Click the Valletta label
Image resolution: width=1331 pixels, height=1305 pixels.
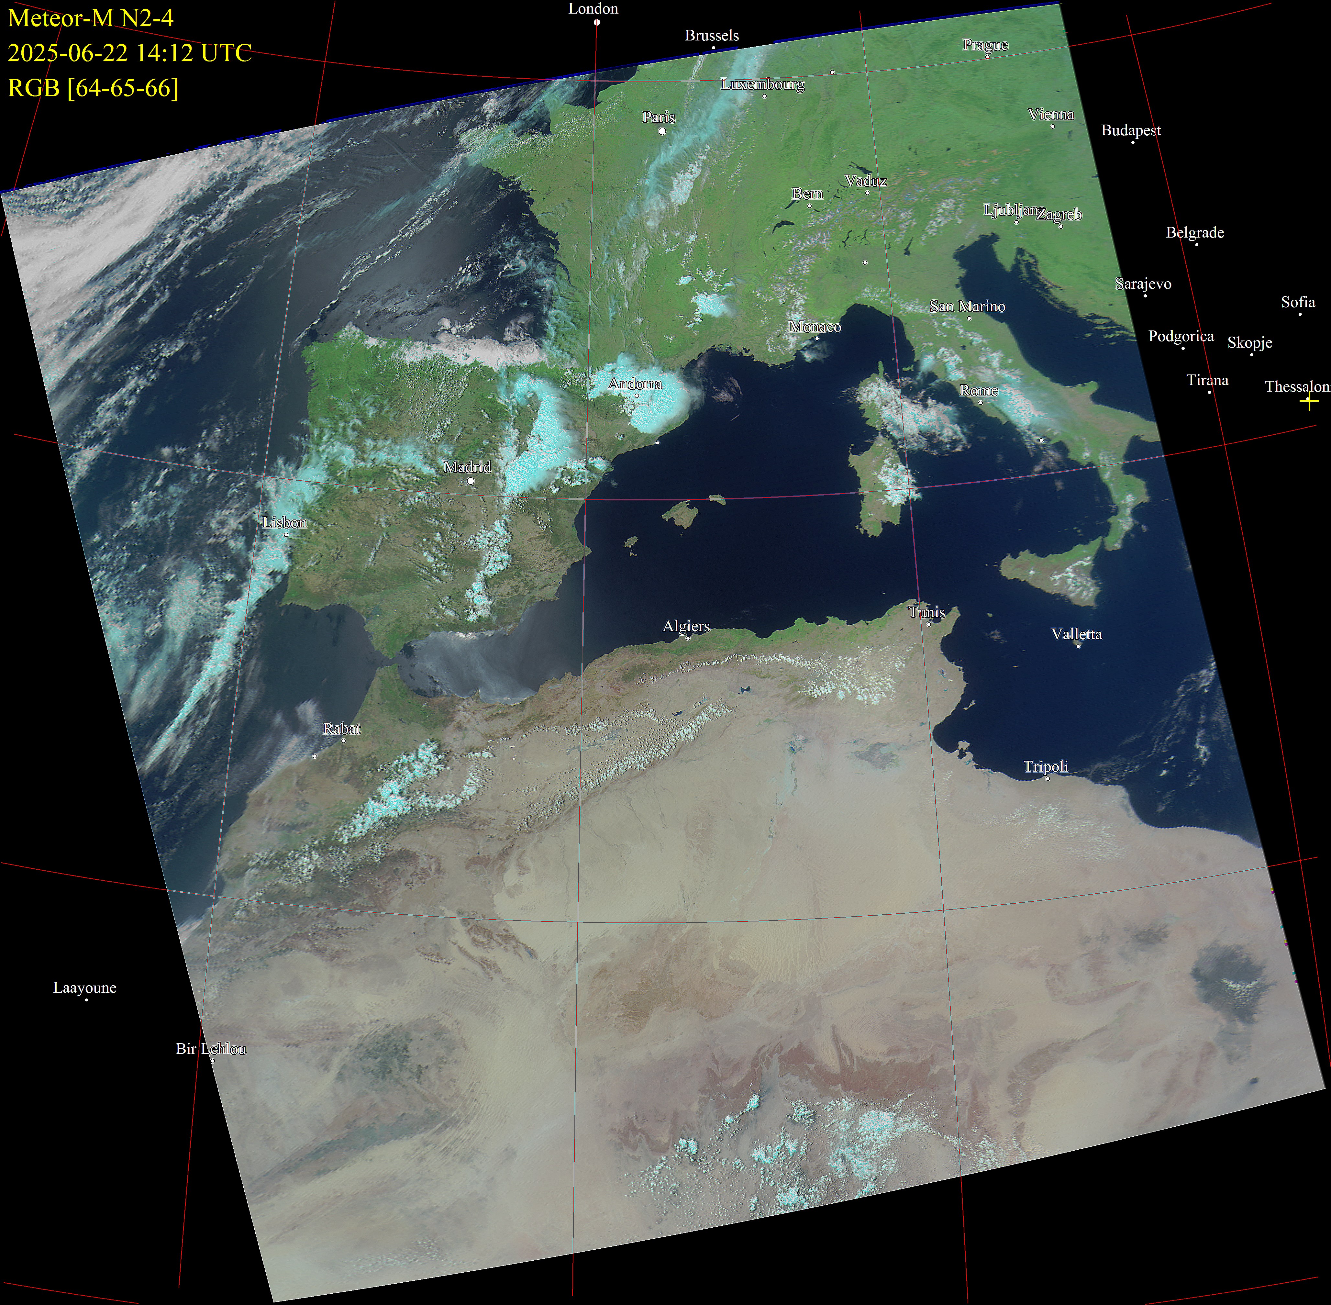pos(1076,635)
